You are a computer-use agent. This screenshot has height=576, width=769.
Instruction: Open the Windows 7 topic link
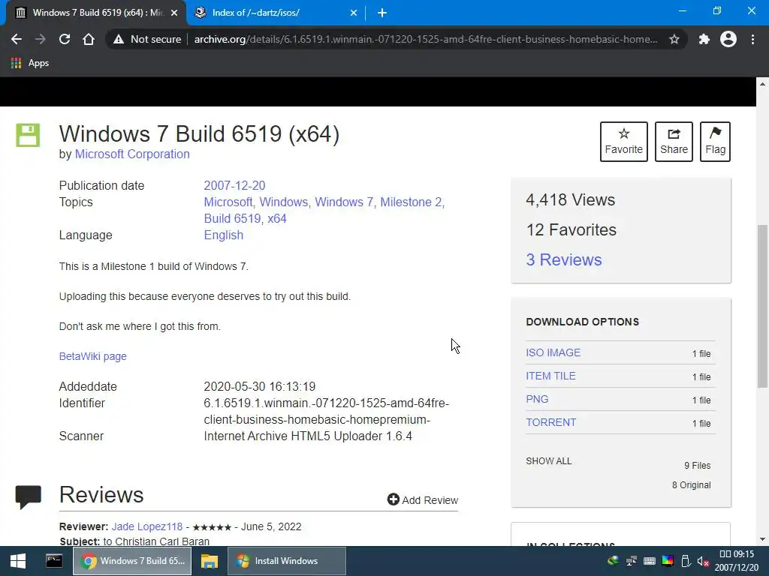tap(344, 202)
